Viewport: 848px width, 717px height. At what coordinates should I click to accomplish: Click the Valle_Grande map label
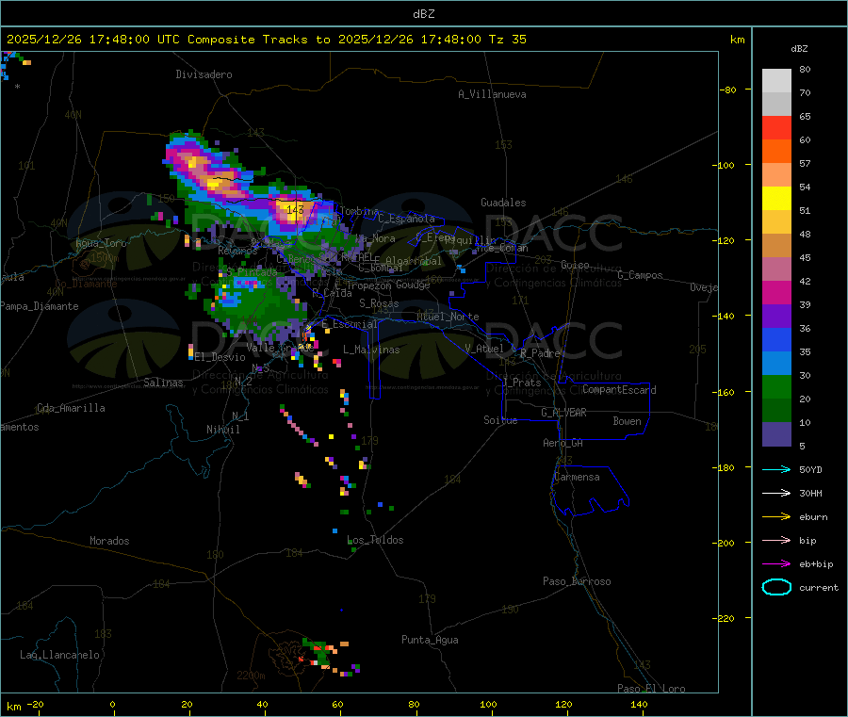pos(280,348)
